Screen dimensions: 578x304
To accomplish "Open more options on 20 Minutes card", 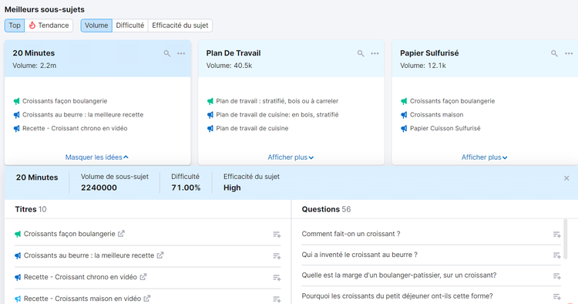I will click(181, 53).
